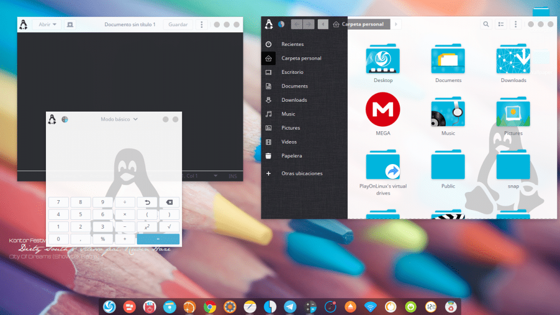The image size is (560, 315).
Task: Click the new document icon in text editor
Action: pos(70,25)
